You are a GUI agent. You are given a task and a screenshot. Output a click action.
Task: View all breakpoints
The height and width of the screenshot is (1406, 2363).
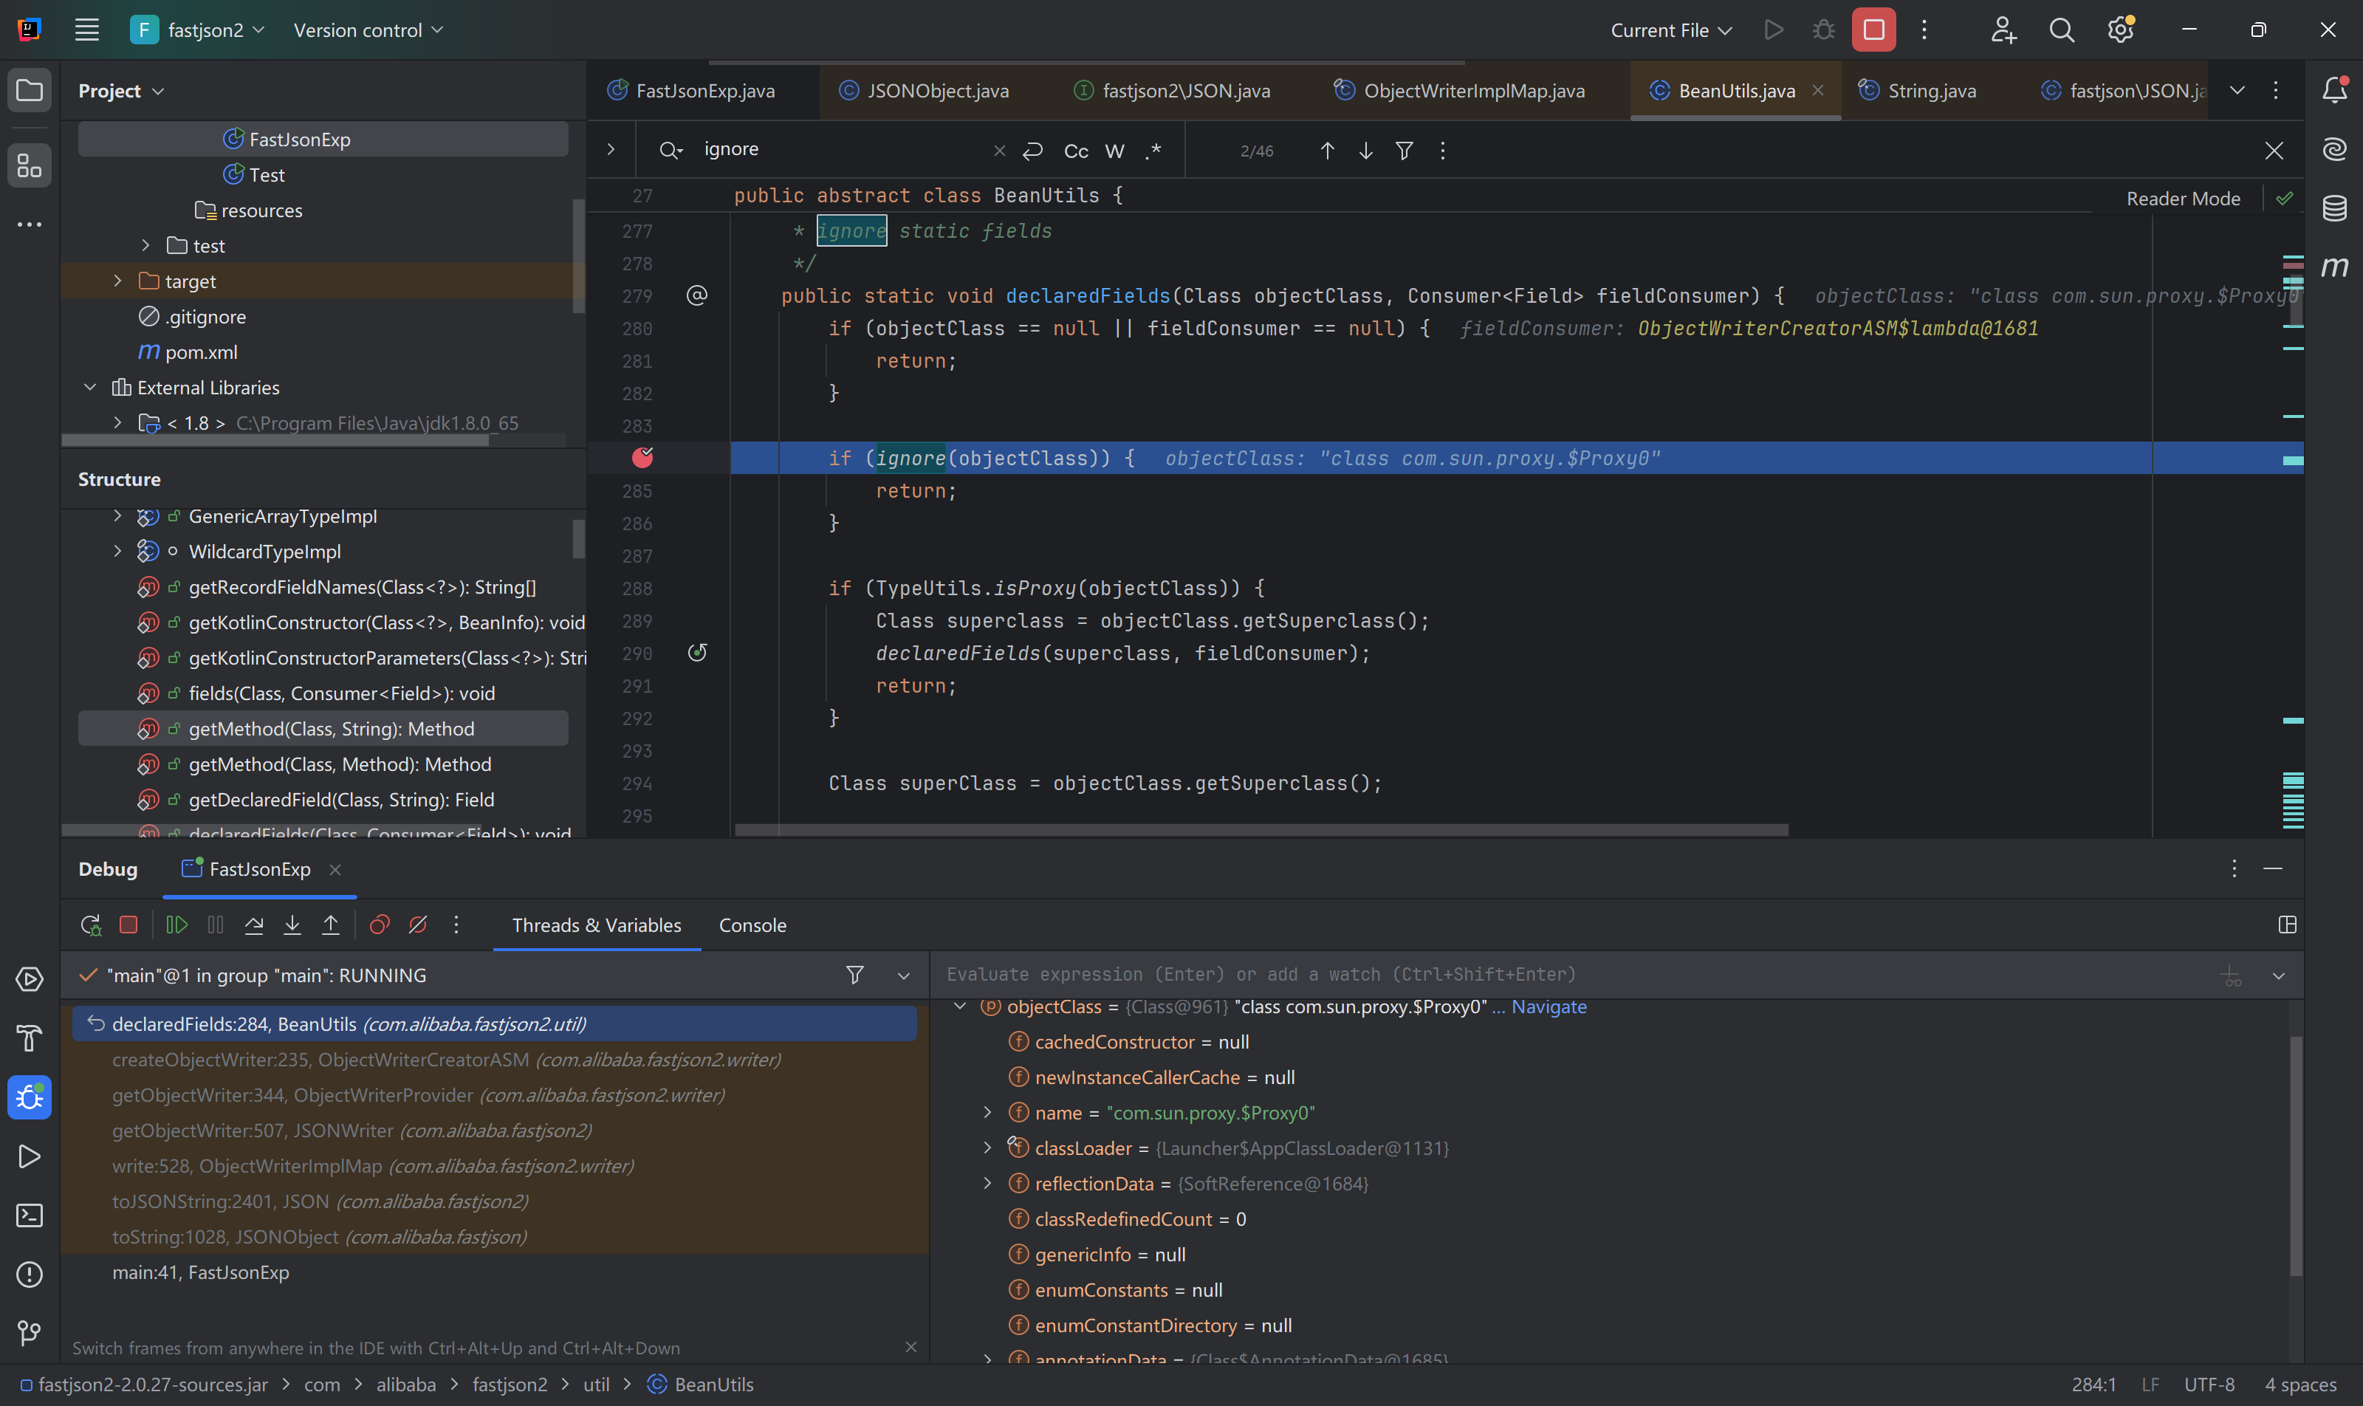pyautogui.click(x=380, y=926)
